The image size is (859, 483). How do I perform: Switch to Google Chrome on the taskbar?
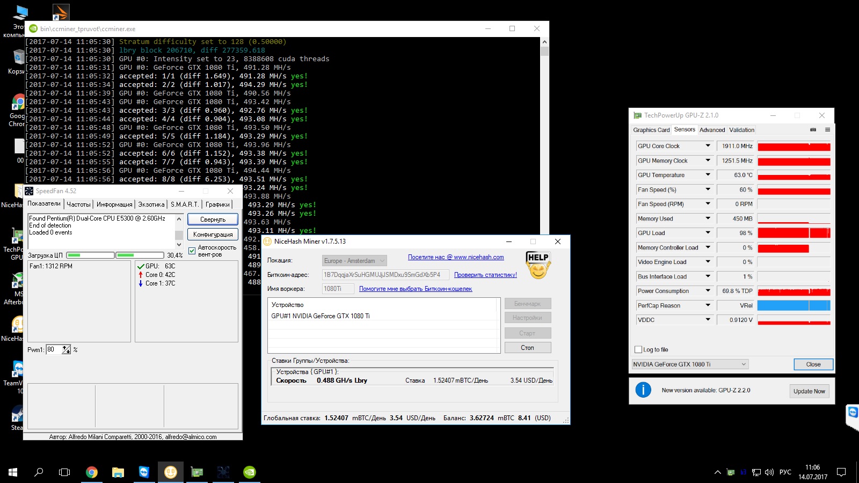click(92, 472)
